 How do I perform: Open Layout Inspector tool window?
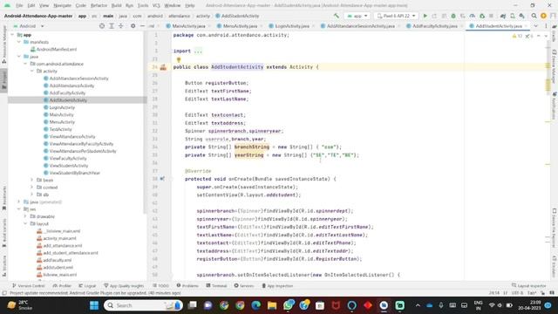pos(529,285)
